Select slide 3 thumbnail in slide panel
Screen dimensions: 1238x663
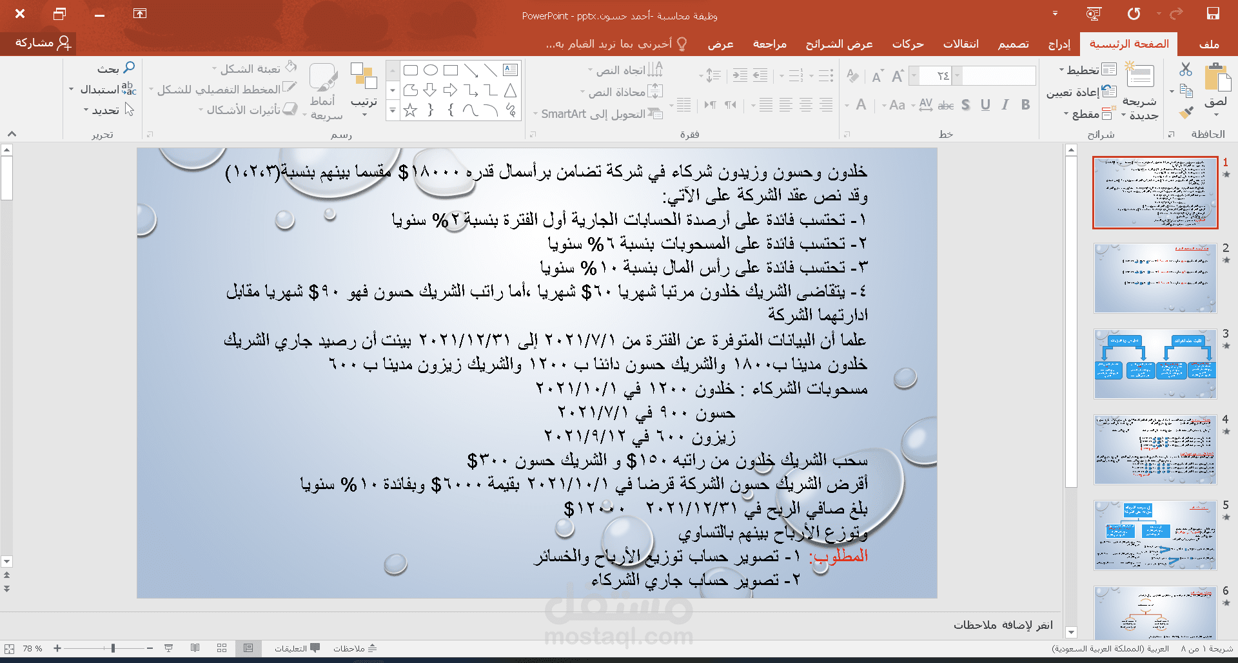pyautogui.click(x=1154, y=363)
